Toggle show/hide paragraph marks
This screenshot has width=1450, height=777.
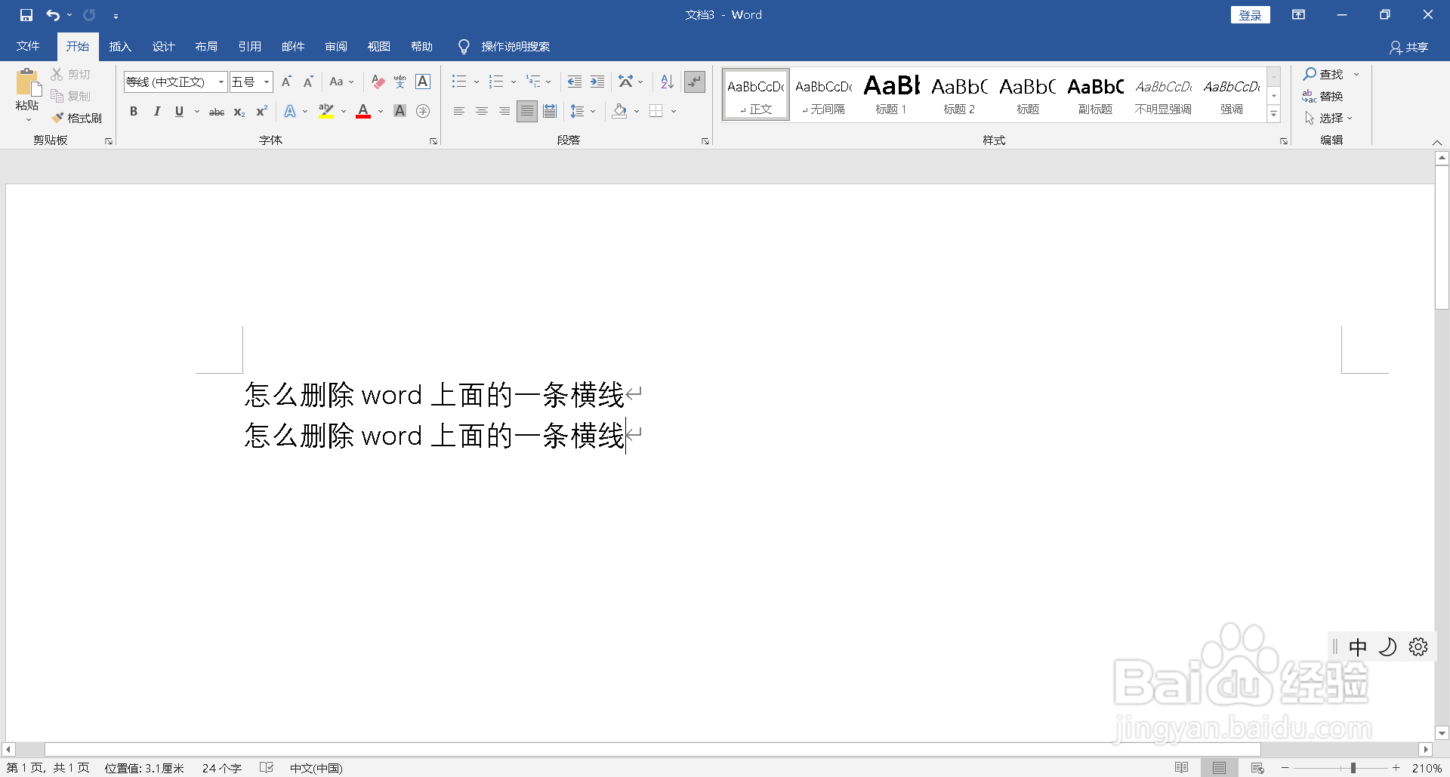694,82
